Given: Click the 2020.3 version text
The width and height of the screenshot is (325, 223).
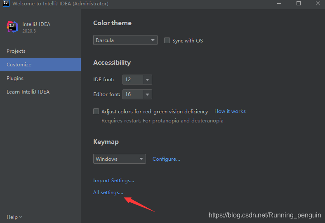Looking at the screenshot, I should (29, 31).
